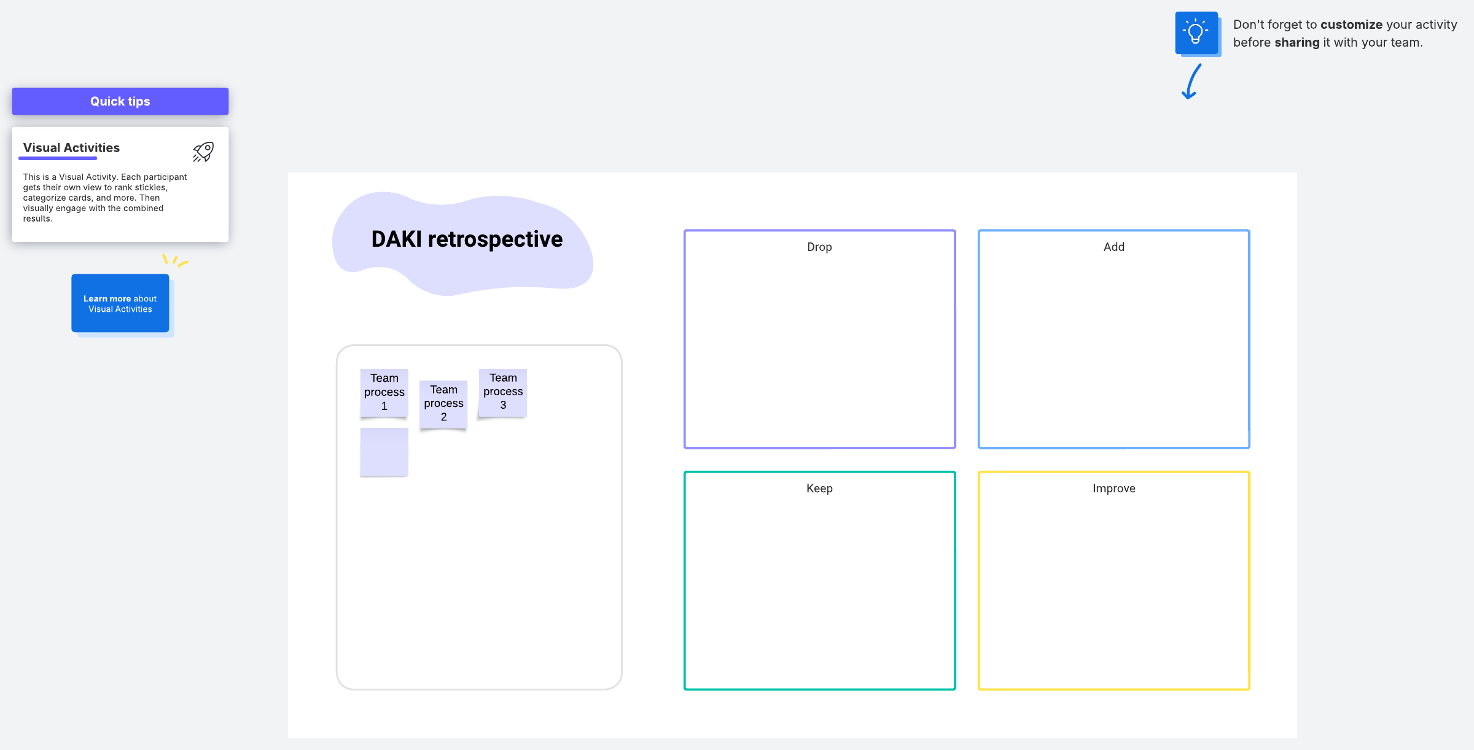This screenshot has height=750, width=1474.
Task: Click the Quick tips banner
Action: click(x=120, y=101)
